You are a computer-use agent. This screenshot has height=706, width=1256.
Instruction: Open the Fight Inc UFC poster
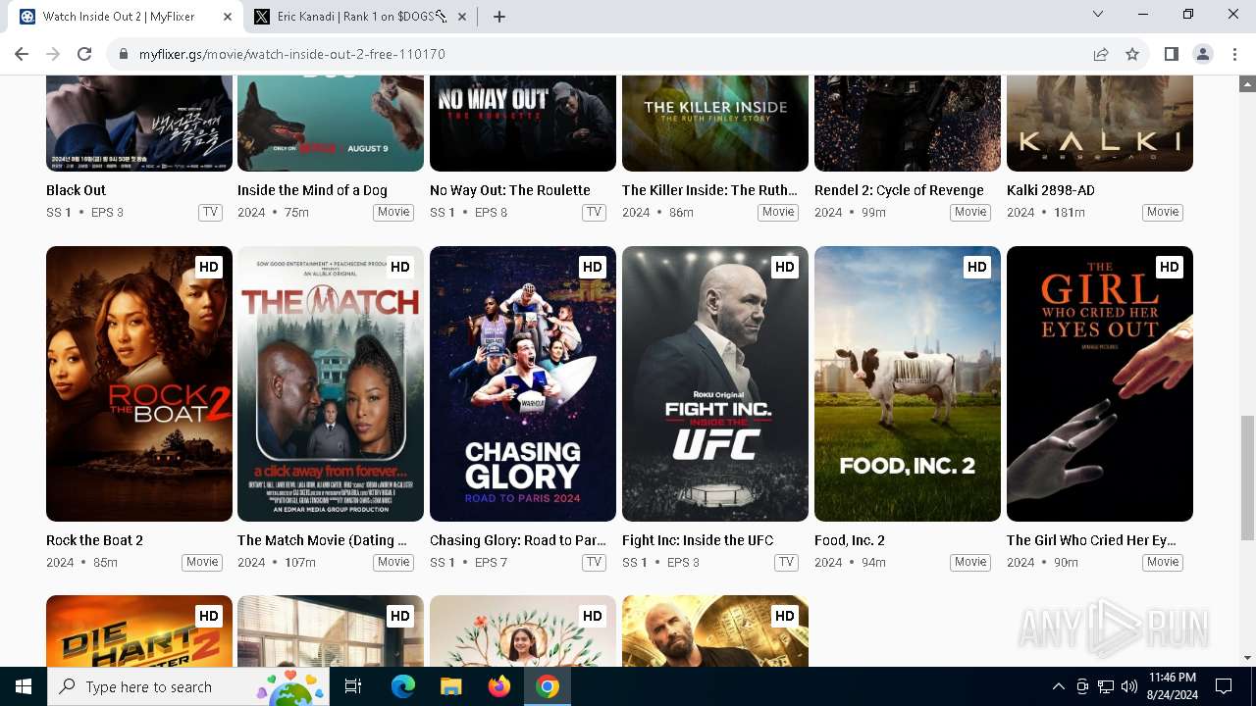[x=715, y=383]
